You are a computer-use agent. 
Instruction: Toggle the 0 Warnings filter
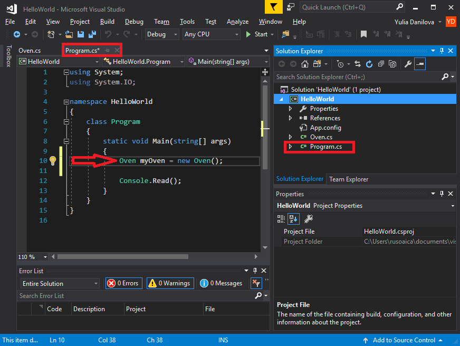[170, 283]
